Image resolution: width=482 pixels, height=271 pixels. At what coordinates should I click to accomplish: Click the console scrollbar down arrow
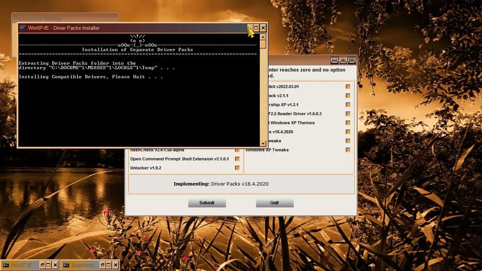tap(263, 143)
